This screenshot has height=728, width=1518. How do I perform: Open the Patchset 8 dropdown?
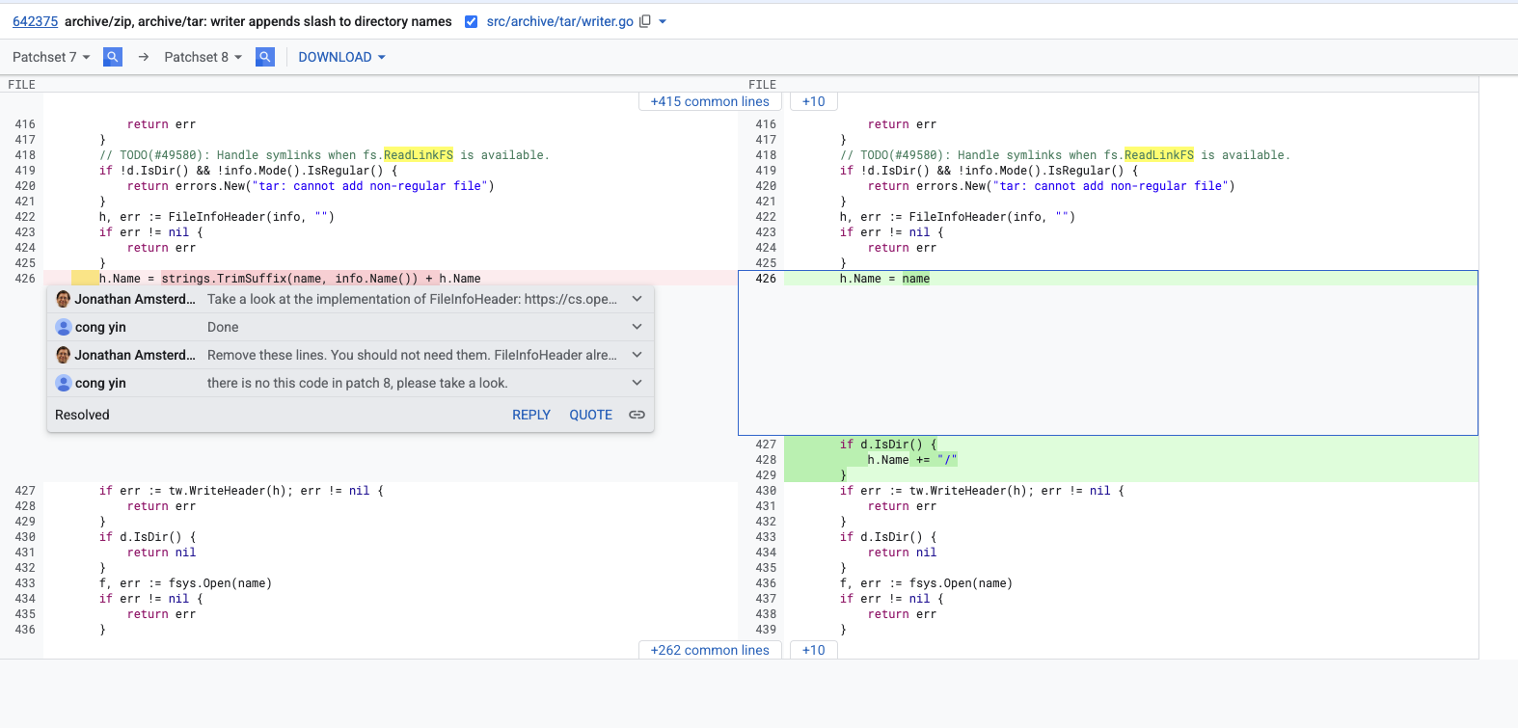203,57
